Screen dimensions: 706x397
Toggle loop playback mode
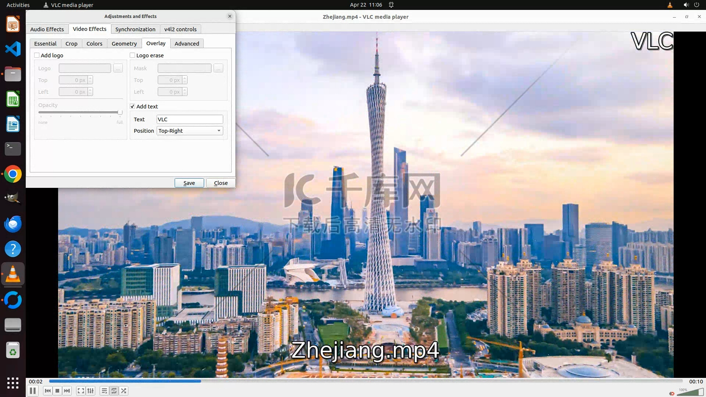point(114,391)
